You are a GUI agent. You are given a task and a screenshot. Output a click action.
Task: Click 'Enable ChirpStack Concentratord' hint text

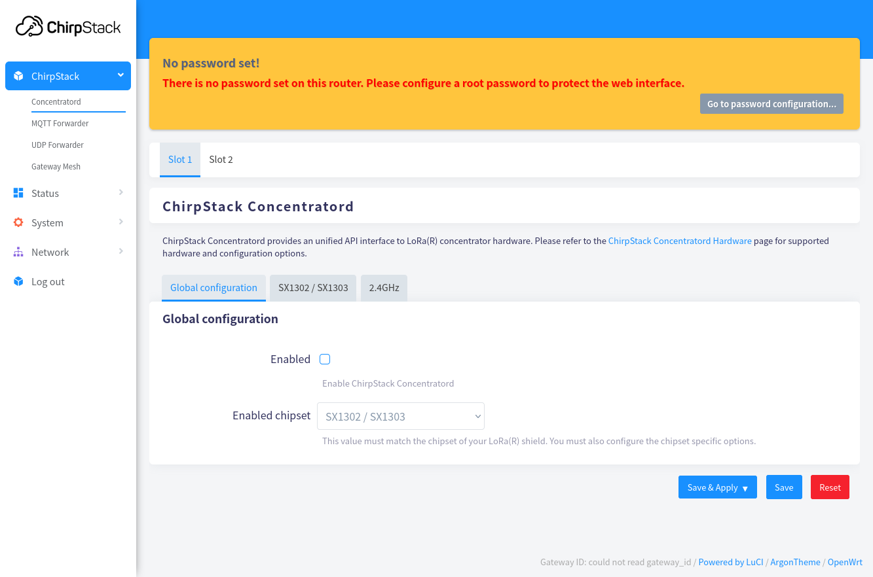point(388,383)
